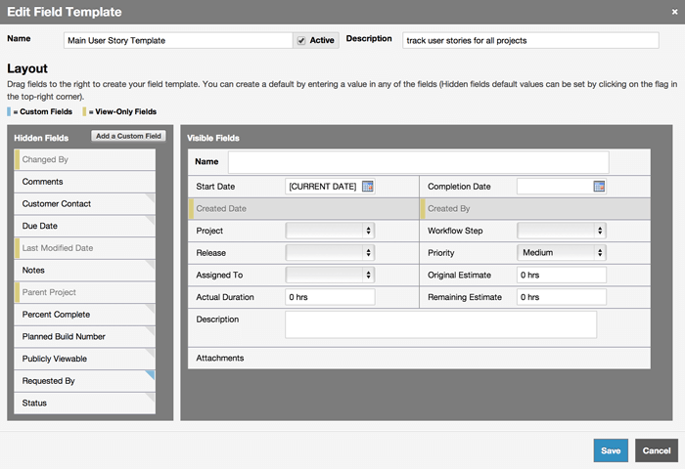685x469 pixels.
Task: Click the flag on Customer Contact field
Action: 151,198
